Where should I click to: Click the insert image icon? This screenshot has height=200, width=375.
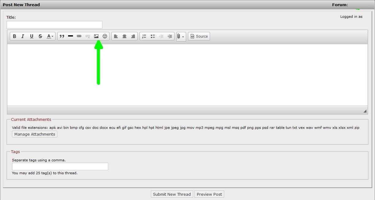(x=96, y=36)
